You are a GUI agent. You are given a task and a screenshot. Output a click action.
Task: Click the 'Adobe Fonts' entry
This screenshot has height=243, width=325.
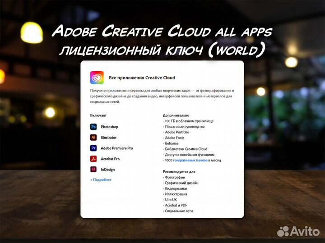click(x=174, y=138)
